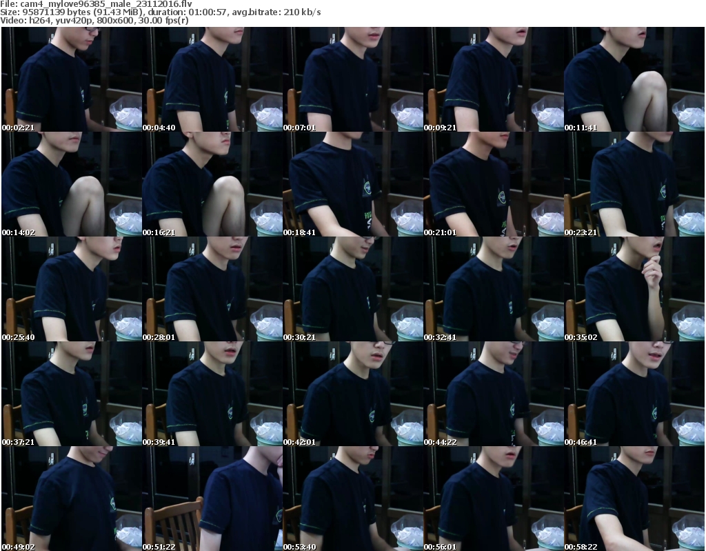Select the thumbnail timestamped 00:11:41
This screenshot has width=706, height=551.
[634, 79]
